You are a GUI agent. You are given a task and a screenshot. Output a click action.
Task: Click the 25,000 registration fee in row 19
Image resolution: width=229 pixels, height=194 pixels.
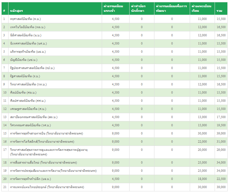tap(202, 171)
